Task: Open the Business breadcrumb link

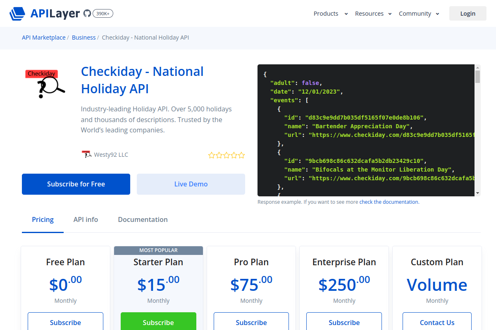Action: [84, 38]
